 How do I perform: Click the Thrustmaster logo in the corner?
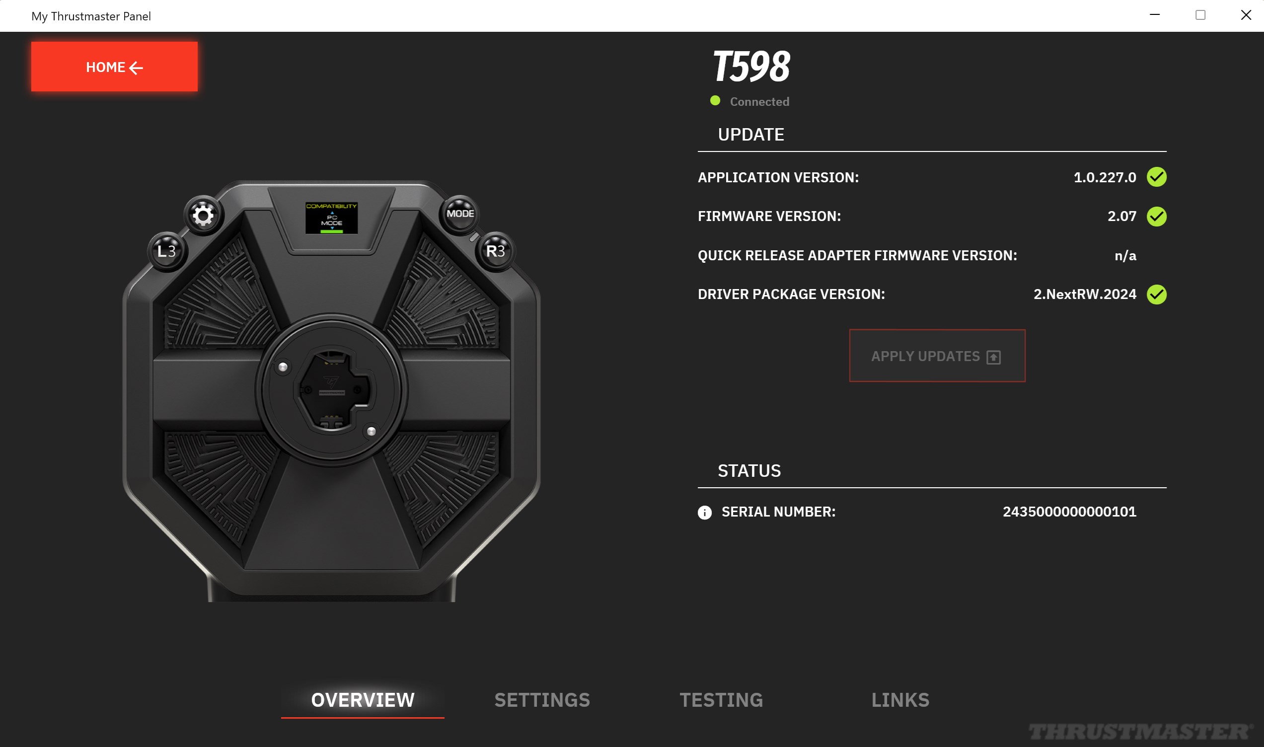(1140, 732)
